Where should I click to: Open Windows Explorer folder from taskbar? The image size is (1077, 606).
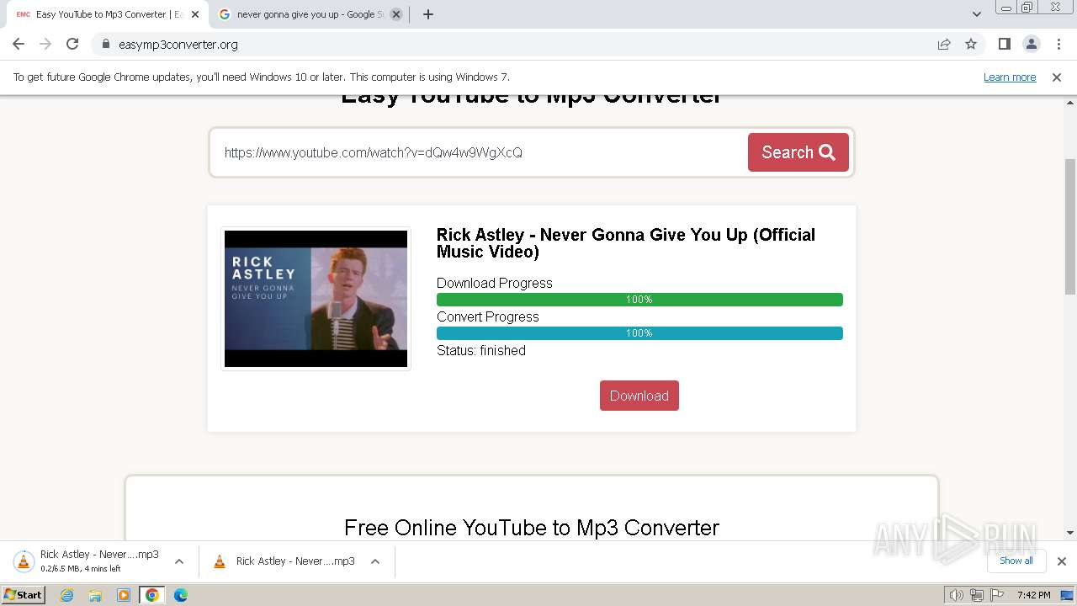[x=95, y=595]
